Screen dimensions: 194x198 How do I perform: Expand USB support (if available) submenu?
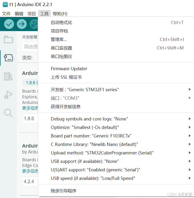116,162
